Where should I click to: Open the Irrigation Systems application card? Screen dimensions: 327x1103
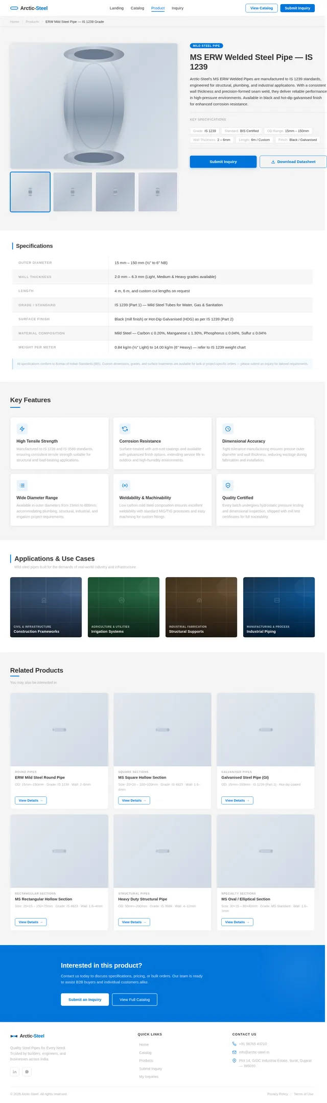[x=123, y=607]
